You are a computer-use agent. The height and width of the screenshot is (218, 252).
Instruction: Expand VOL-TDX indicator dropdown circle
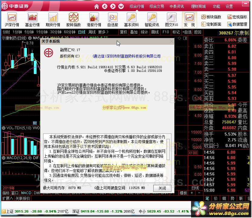click(4, 128)
